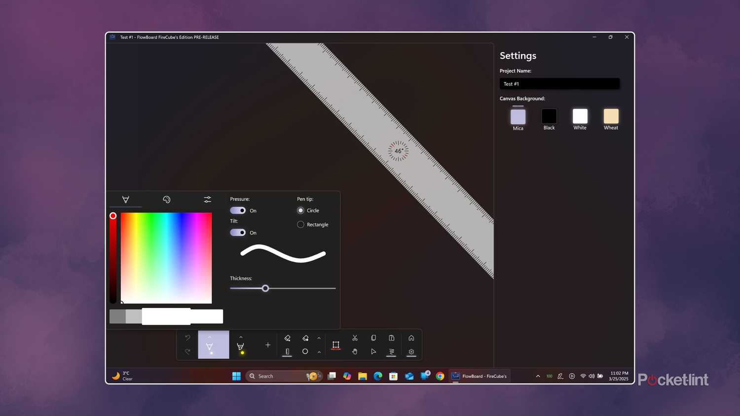Image resolution: width=740 pixels, height=416 pixels.
Task: Expand the yellow pen's chevron menu
Action: 241,338
